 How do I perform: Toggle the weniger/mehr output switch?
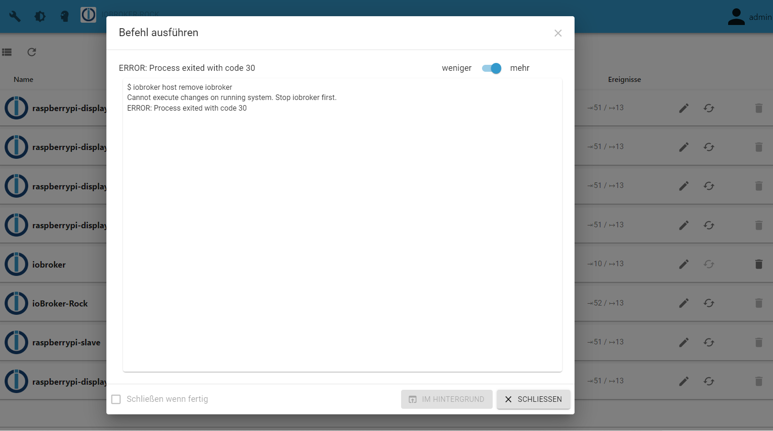tap(491, 69)
